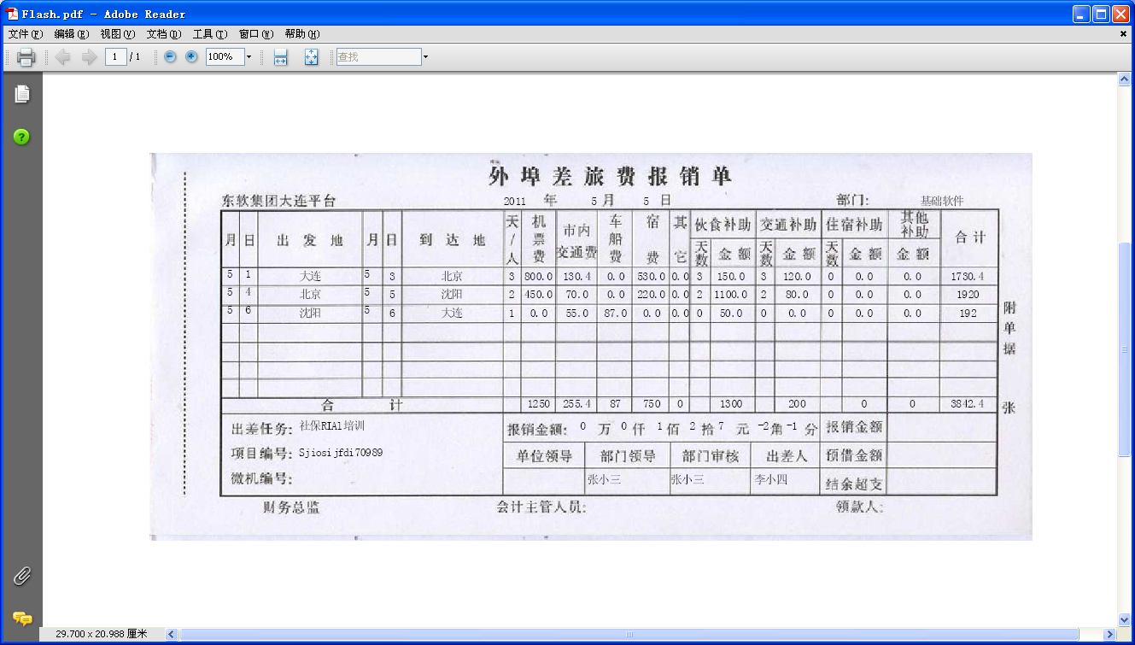Click the total value 3842.4
Image resolution: width=1135 pixels, height=645 pixels.
(968, 404)
